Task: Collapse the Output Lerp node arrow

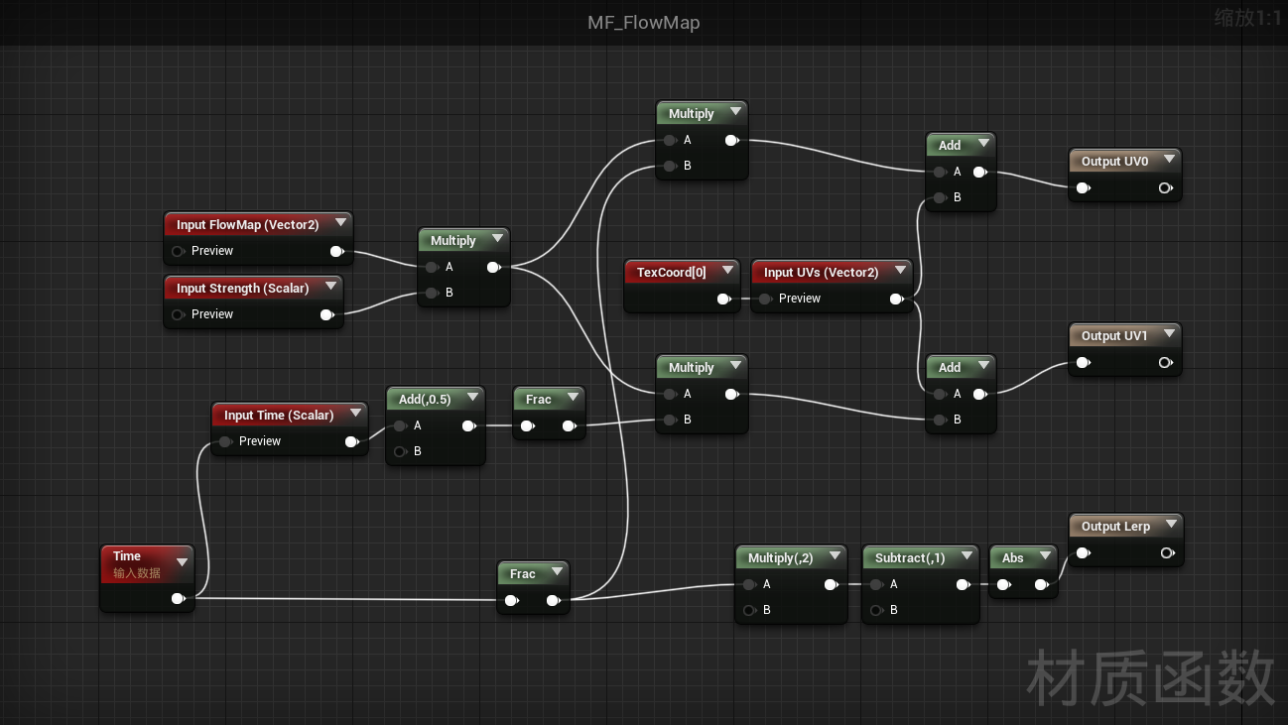Action: (1171, 524)
